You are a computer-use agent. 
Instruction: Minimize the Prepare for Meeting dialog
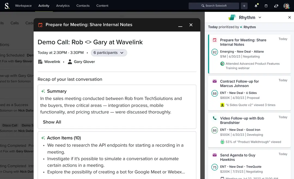click(180, 26)
